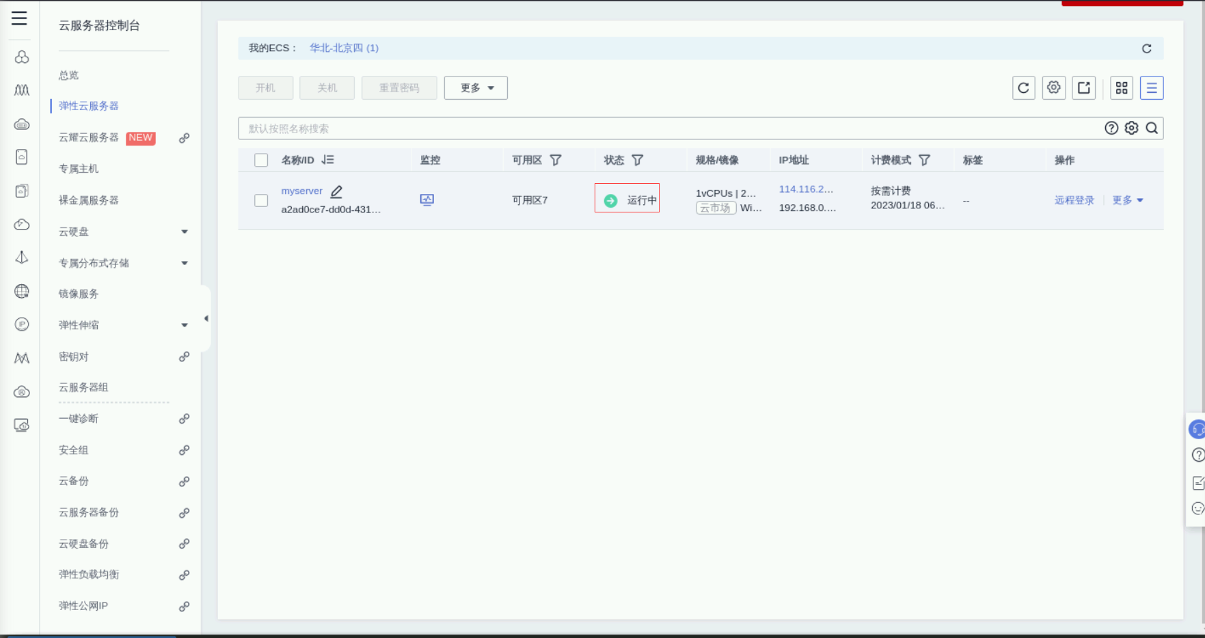Click the 重置密码 button
This screenshot has height=638, width=1205.
(399, 88)
